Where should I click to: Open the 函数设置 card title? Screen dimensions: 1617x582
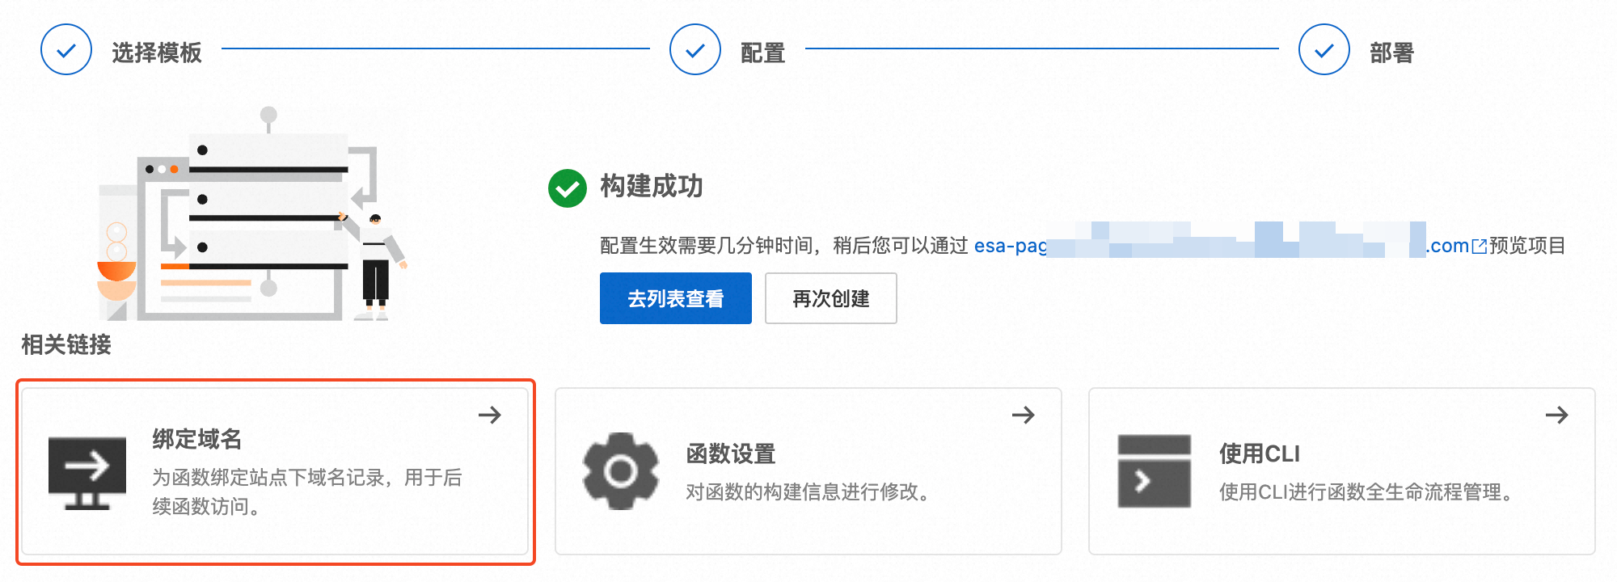click(x=731, y=453)
